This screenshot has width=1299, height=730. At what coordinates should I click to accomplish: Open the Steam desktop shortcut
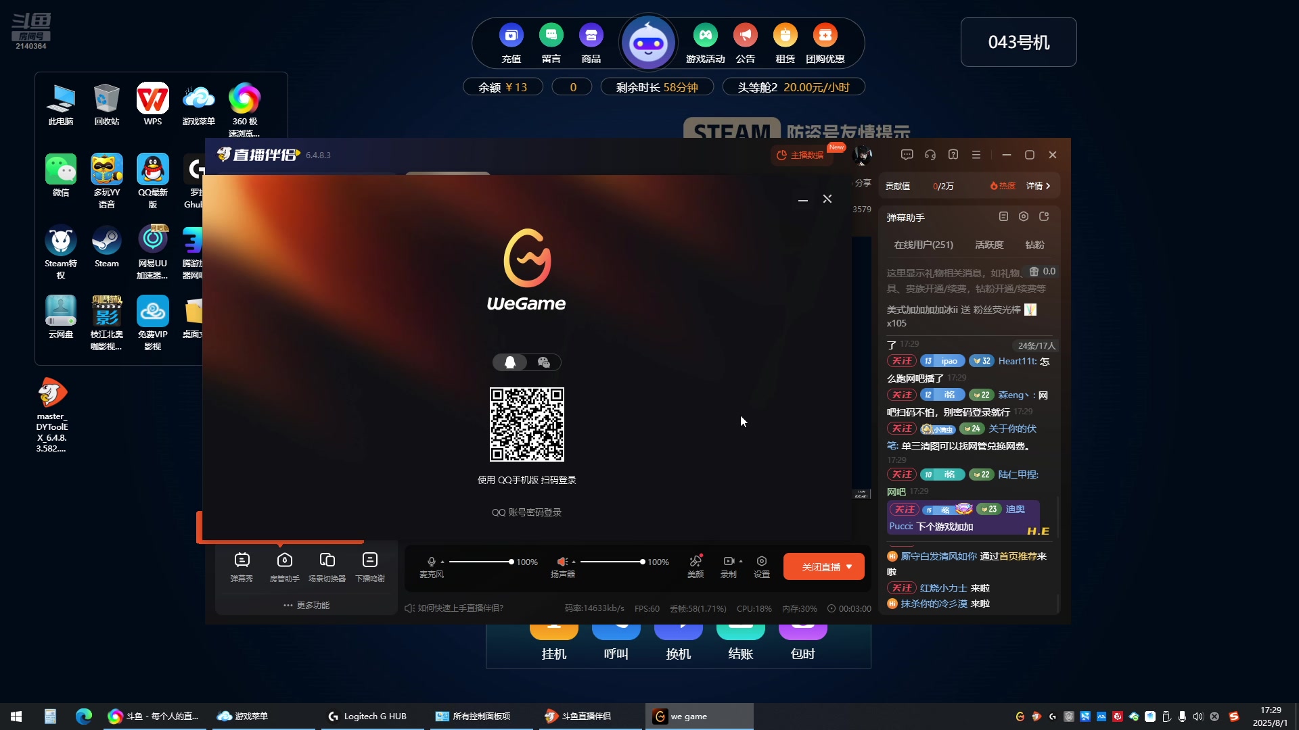(107, 247)
